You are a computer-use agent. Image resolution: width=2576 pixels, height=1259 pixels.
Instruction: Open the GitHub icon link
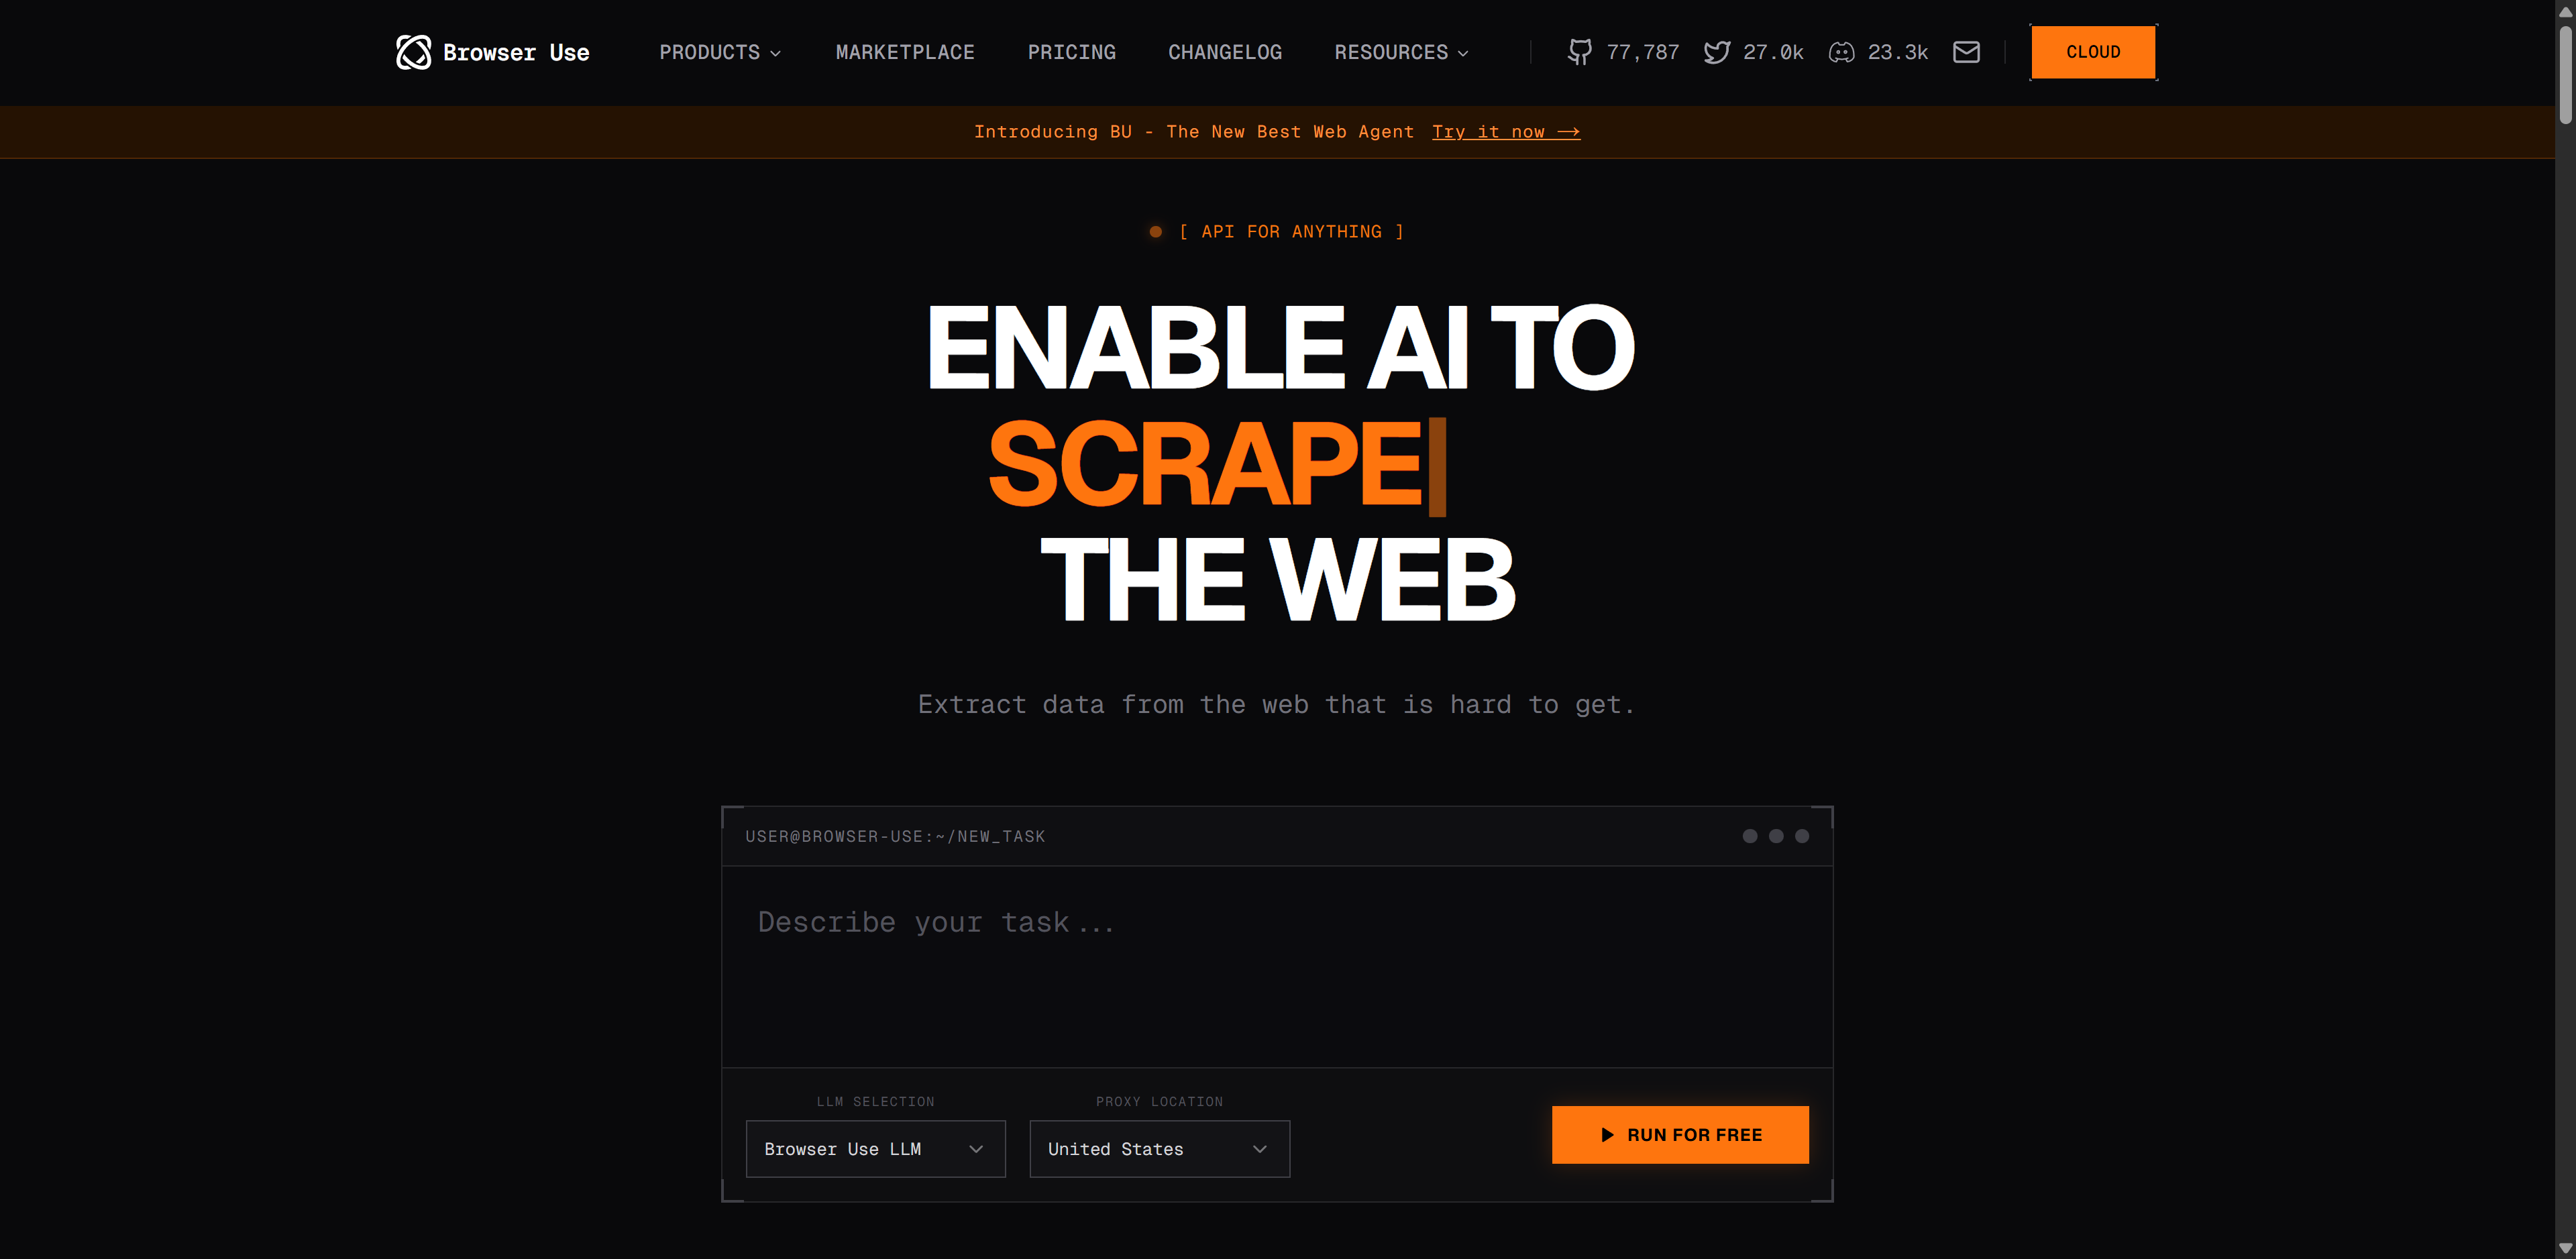pyautogui.click(x=1579, y=52)
